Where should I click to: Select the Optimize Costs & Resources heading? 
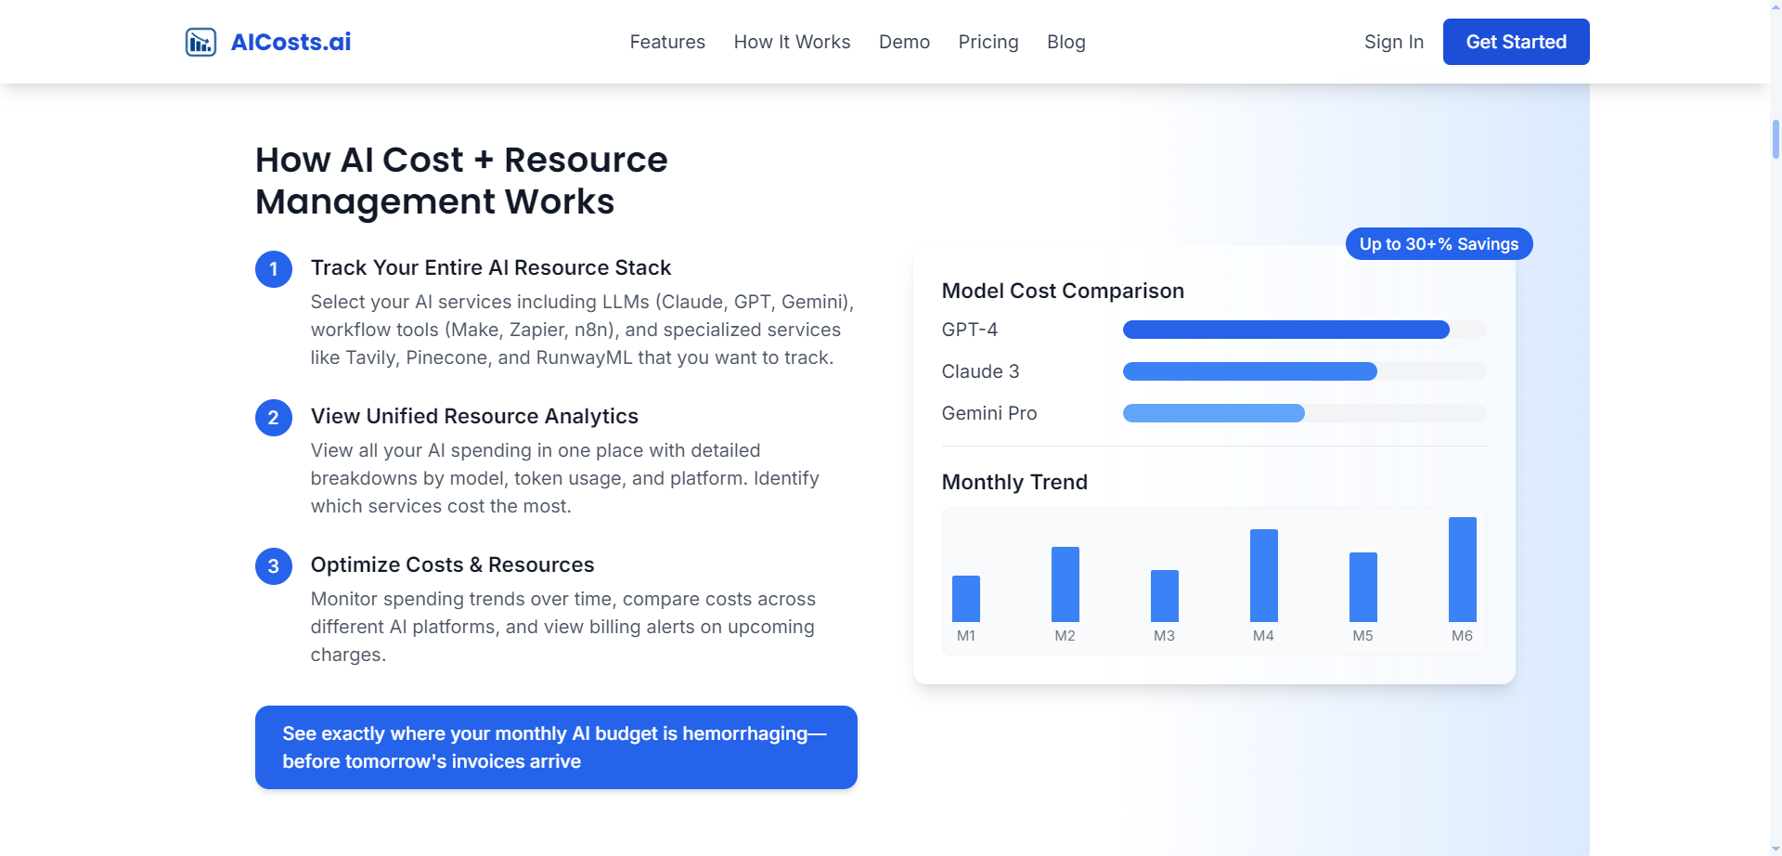(x=452, y=564)
